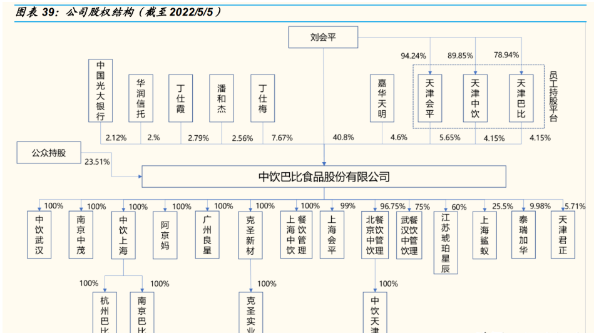Click the 丁仕梅 shareholder box
Viewport: 594px width, 333px height.
[262, 98]
